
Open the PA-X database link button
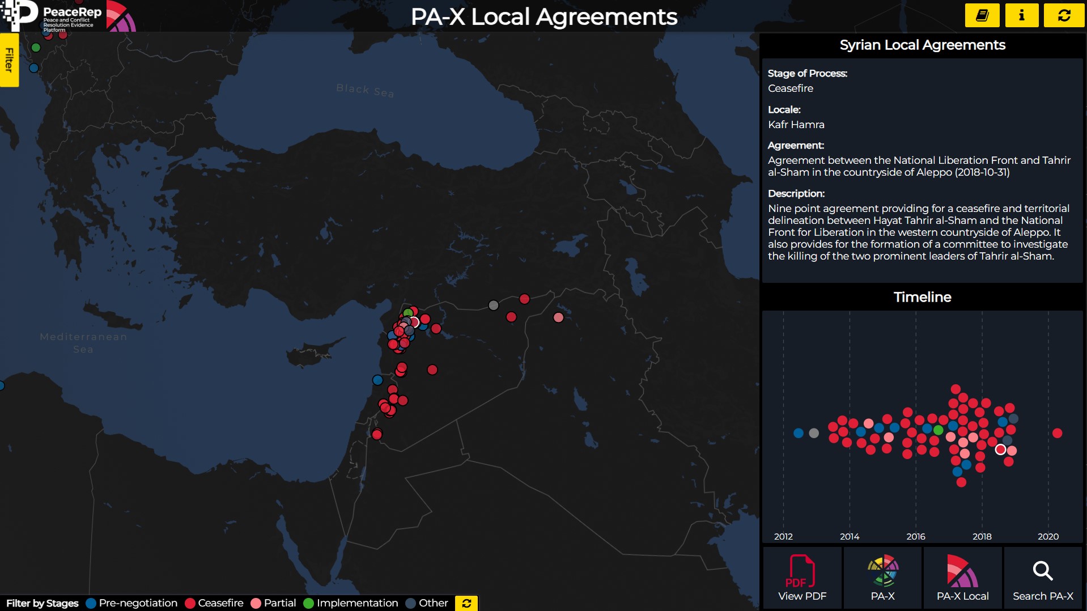click(882, 578)
